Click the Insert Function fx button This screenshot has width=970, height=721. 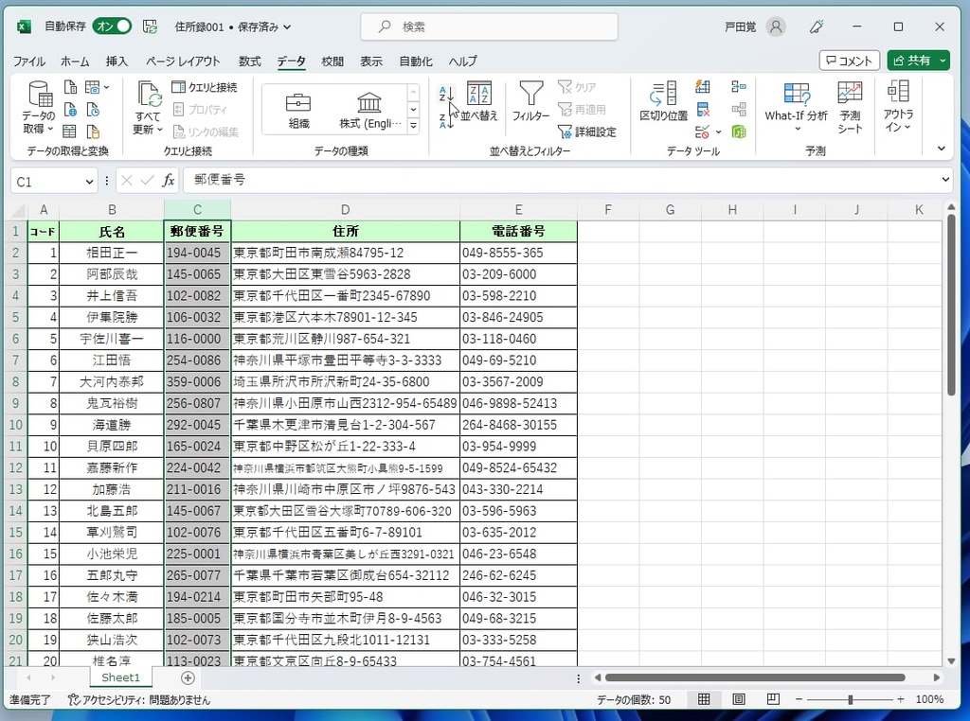point(168,181)
